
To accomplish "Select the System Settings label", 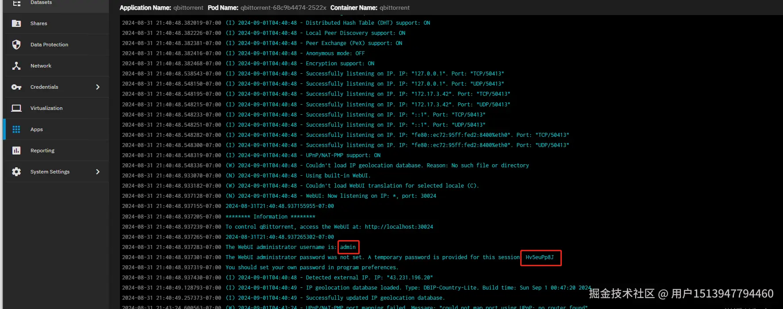I will (50, 172).
